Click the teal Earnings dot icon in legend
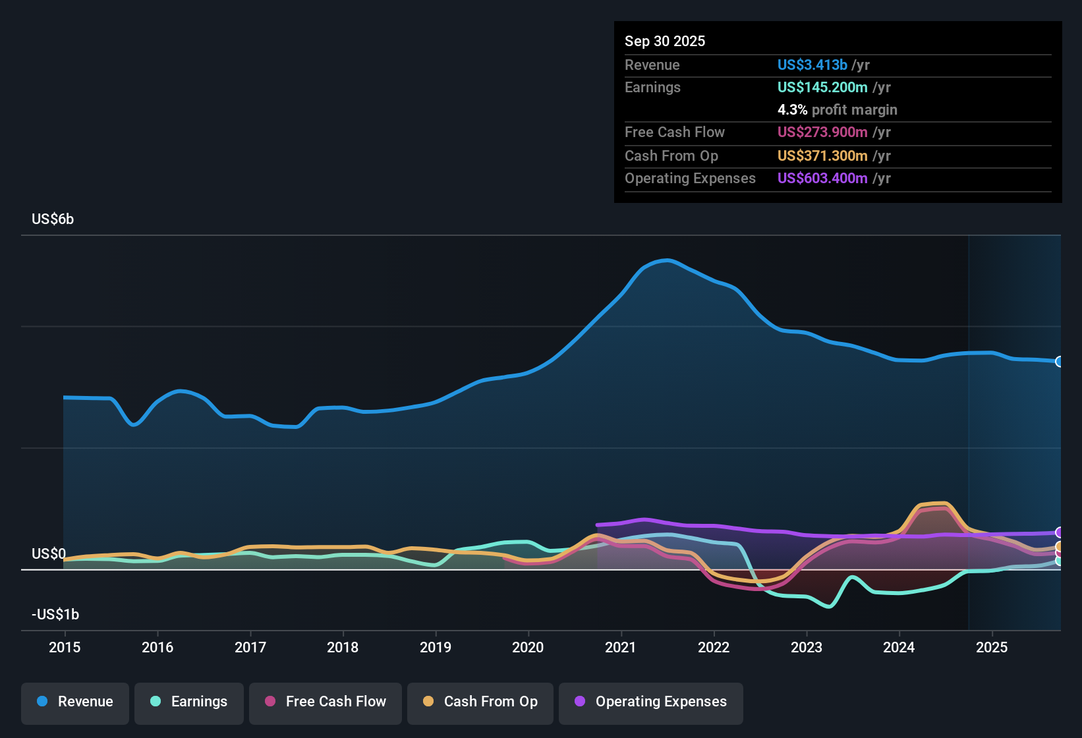This screenshot has width=1082, height=738. point(156,702)
